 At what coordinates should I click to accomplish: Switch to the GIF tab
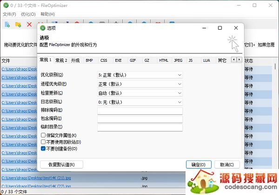pyautogui.click(x=133, y=60)
